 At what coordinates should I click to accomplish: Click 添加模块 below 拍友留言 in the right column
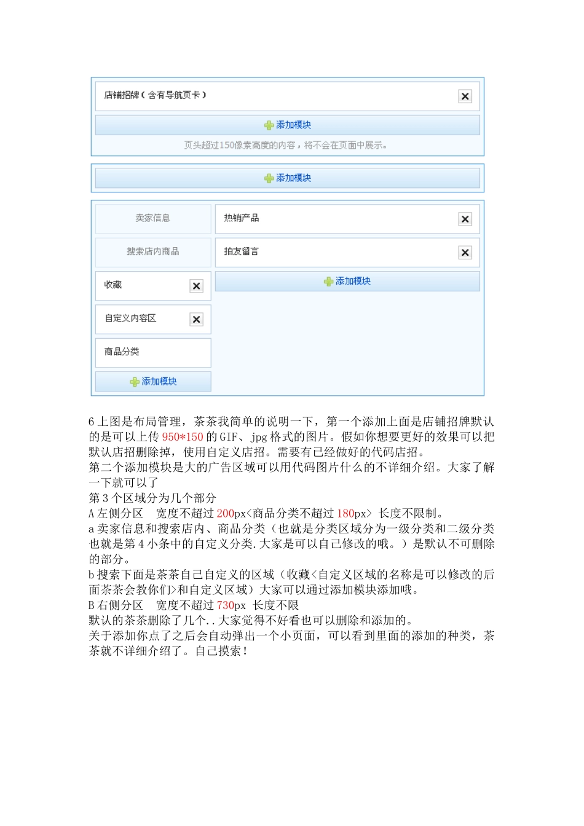tap(347, 281)
